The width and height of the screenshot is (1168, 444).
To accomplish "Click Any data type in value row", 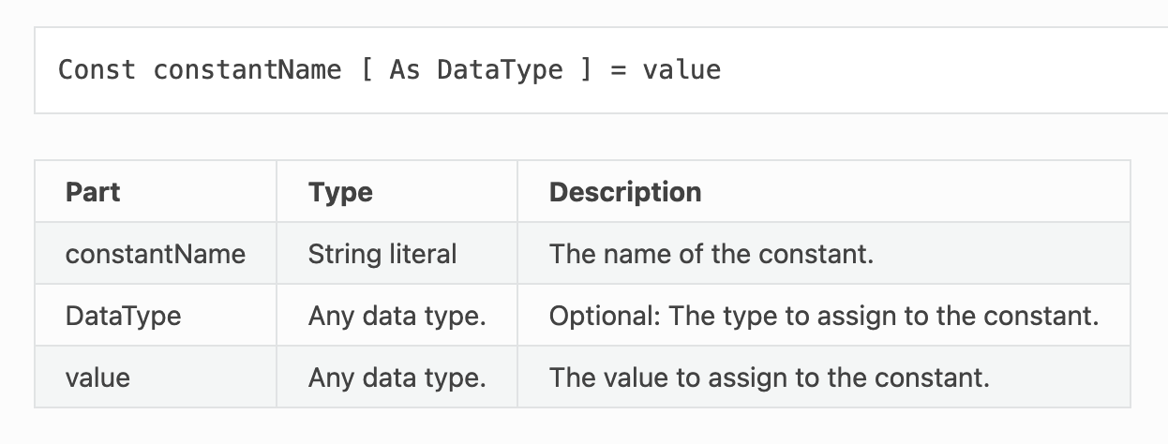I will point(397,377).
